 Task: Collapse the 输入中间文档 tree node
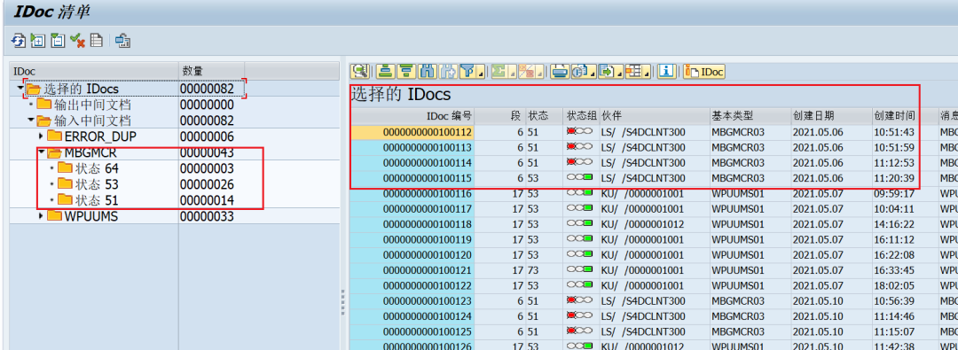pyautogui.click(x=30, y=121)
